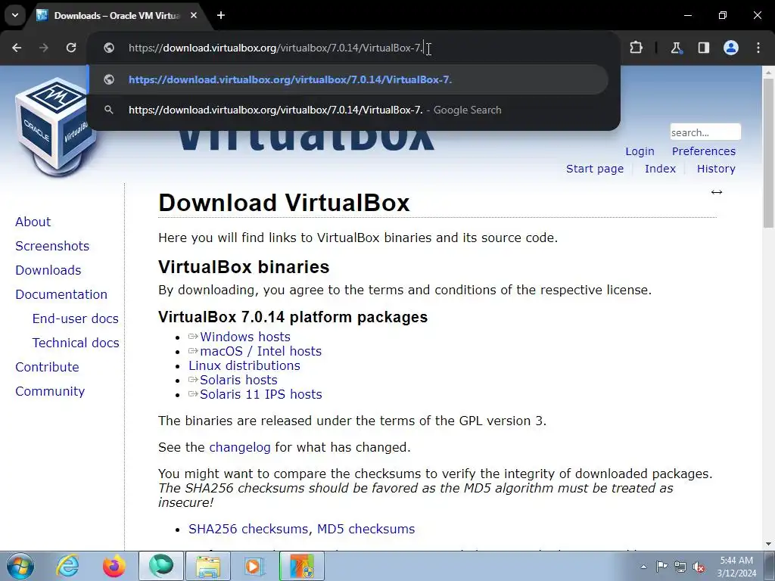Open the Action Center flag icon

tap(661, 567)
